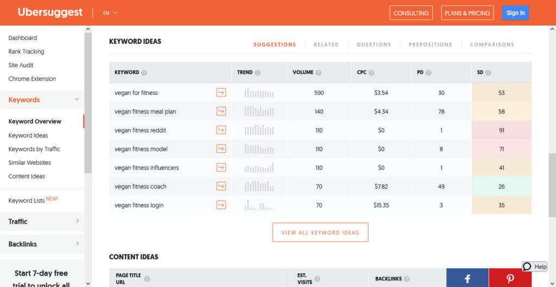Select Keywords by Traffic in sidebar
The width and height of the screenshot is (556, 287).
coord(34,149)
